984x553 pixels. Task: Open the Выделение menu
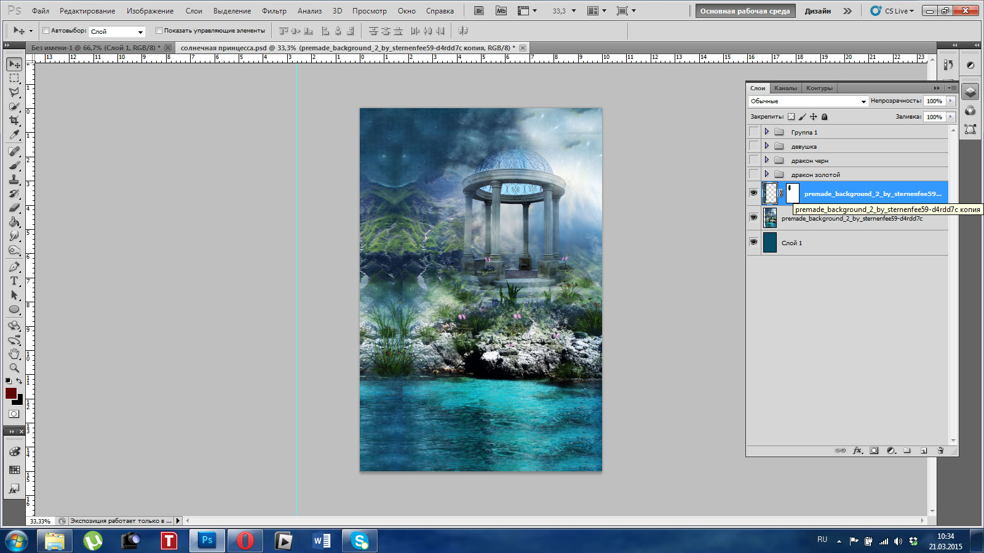(232, 11)
